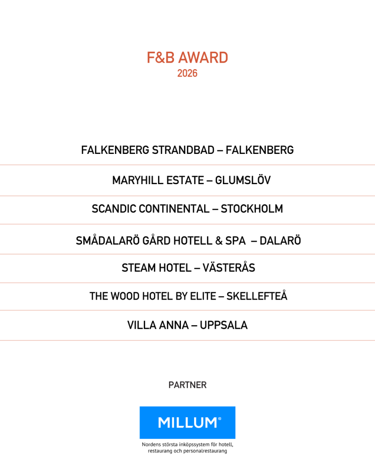
Task: Click the UPPSALA city text
Action: [x=224, y=326]
